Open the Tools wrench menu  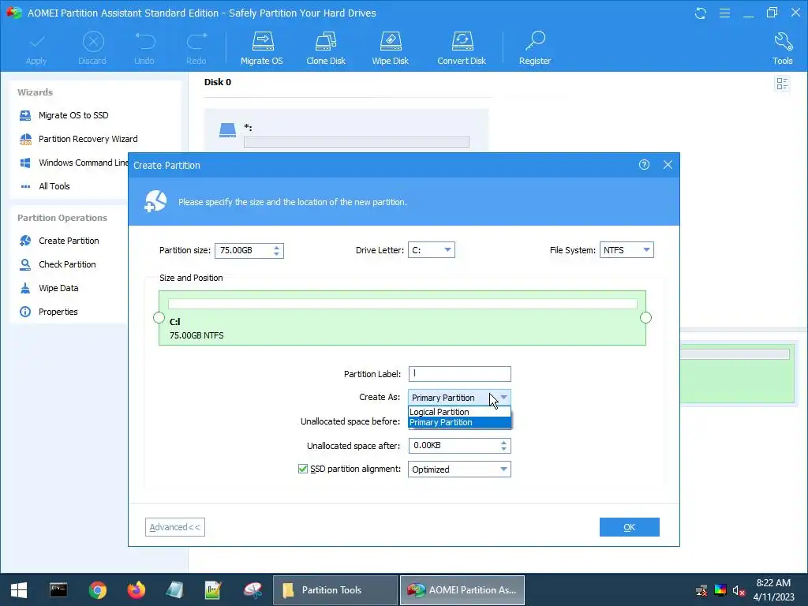tap(782, 48)
